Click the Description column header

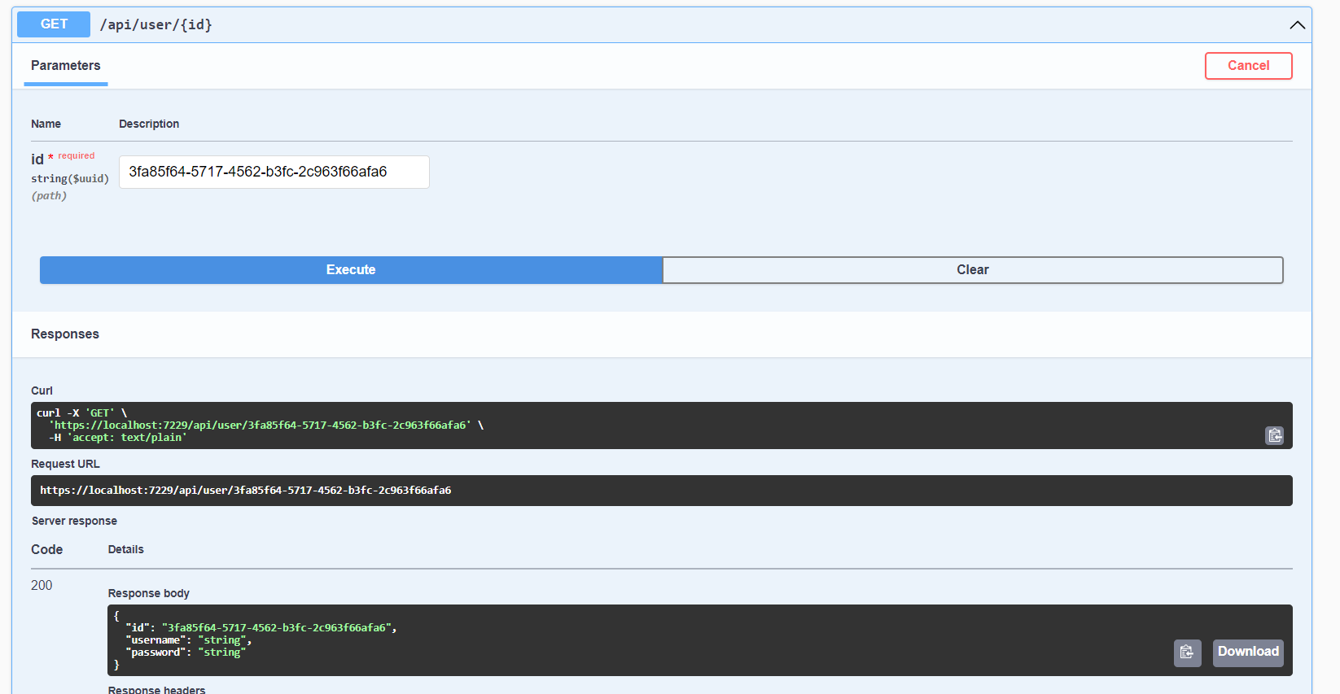pos(149,124)
